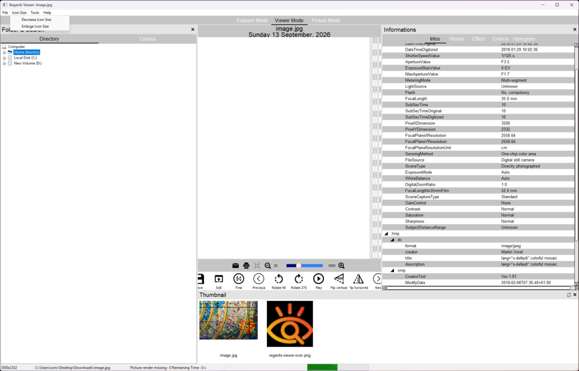Expand the Local Disk (C:) node
This screenshot has height=371, width=579.
5,58
